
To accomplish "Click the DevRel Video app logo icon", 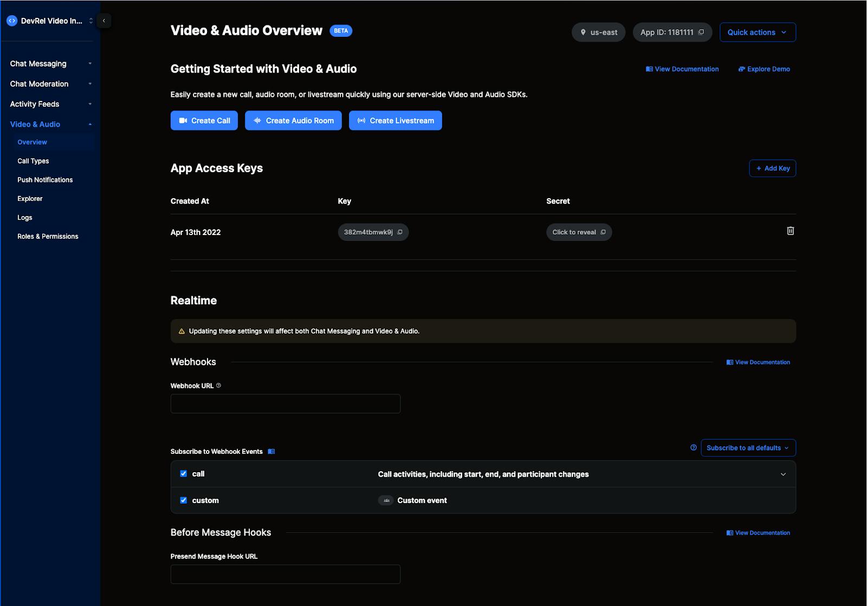I will click(12, 21).
